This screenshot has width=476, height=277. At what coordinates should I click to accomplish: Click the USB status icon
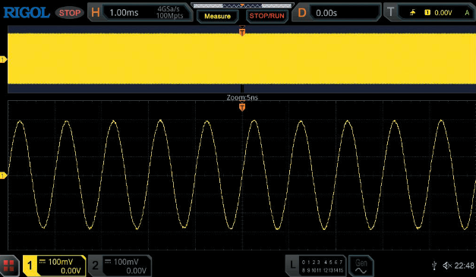(434, 266)
